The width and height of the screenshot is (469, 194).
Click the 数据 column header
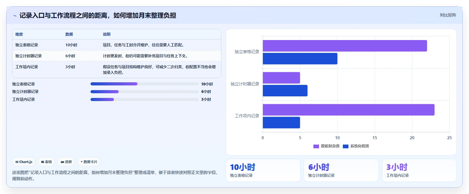click(69, 34)
